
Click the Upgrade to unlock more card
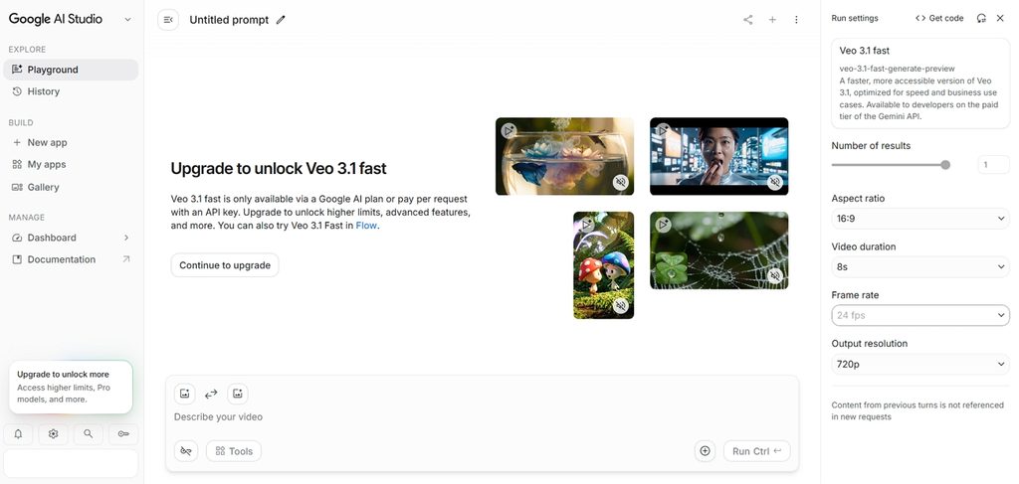pos(71,388)
